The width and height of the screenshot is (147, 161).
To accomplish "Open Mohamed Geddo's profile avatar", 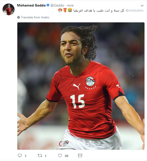I will coord(9,10).
